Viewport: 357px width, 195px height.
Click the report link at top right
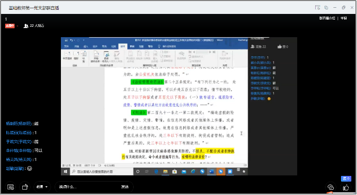tap(344, 18)
